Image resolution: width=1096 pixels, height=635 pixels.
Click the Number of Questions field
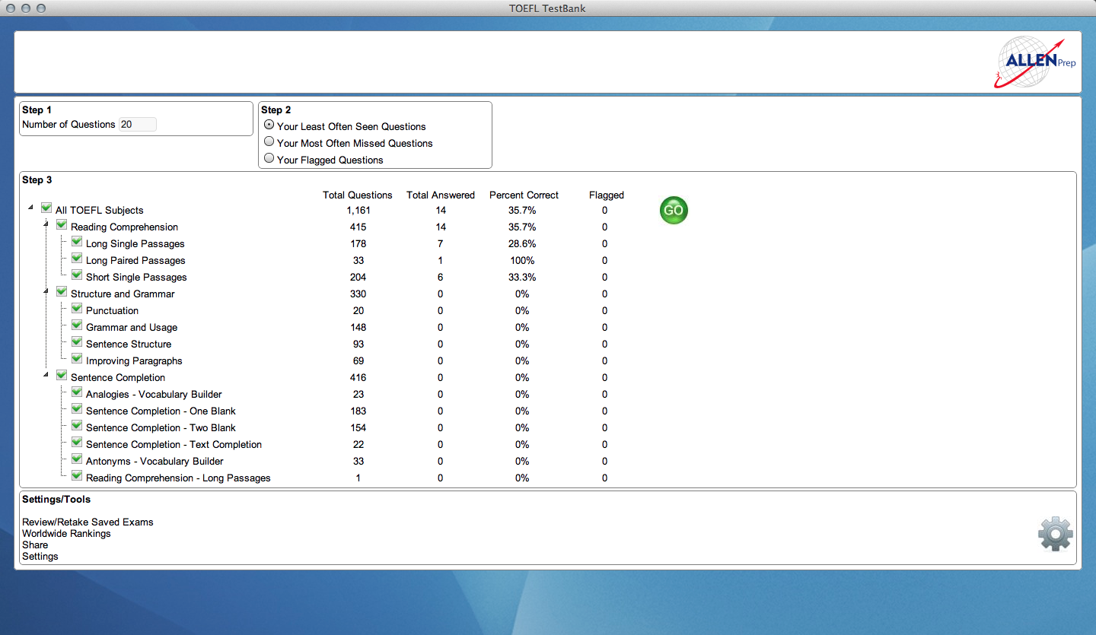[138, 124]
